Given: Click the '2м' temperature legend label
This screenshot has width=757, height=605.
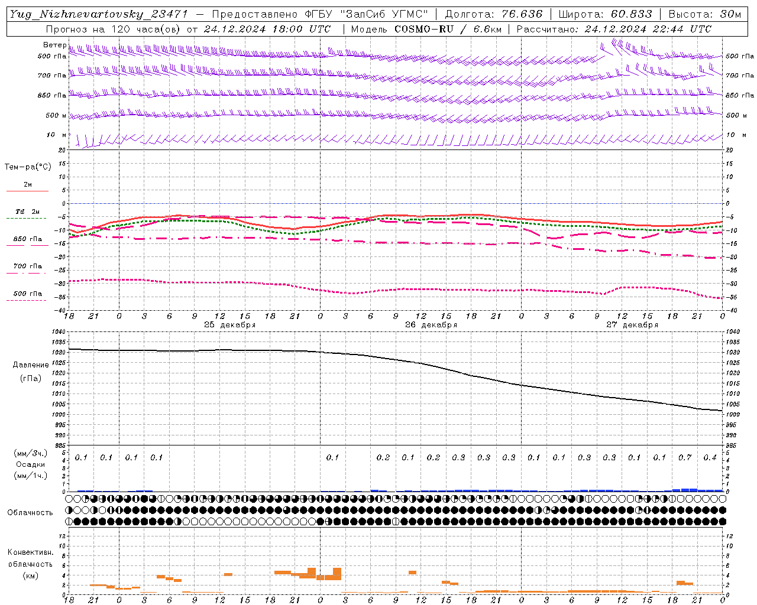Looking at the screenshot, I should pyautogui.click(x=28, y=184).
